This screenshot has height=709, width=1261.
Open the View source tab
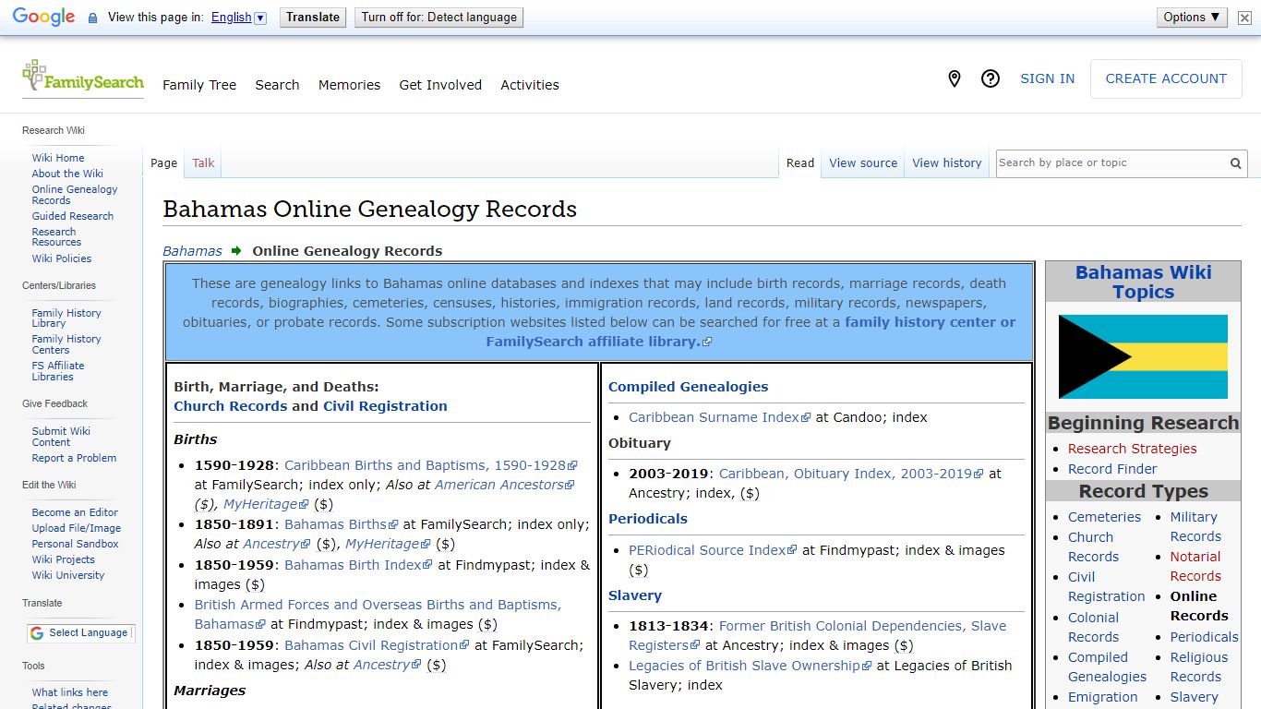pyautogui.click(x=863, y=163)
